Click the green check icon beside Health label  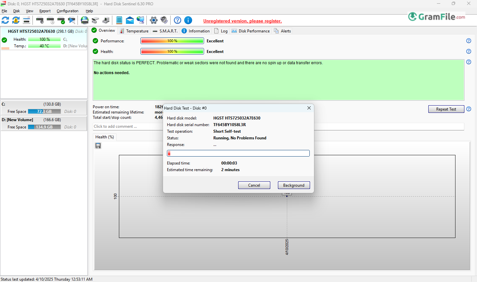pyautogui.click(x=95, y=51)
